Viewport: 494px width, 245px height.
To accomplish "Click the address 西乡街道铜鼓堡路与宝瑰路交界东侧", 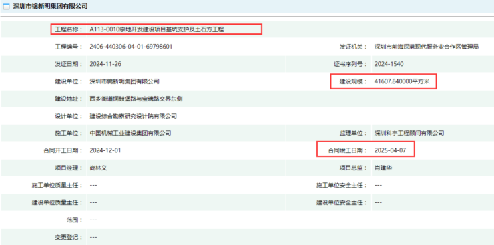I will click(136, 99).
